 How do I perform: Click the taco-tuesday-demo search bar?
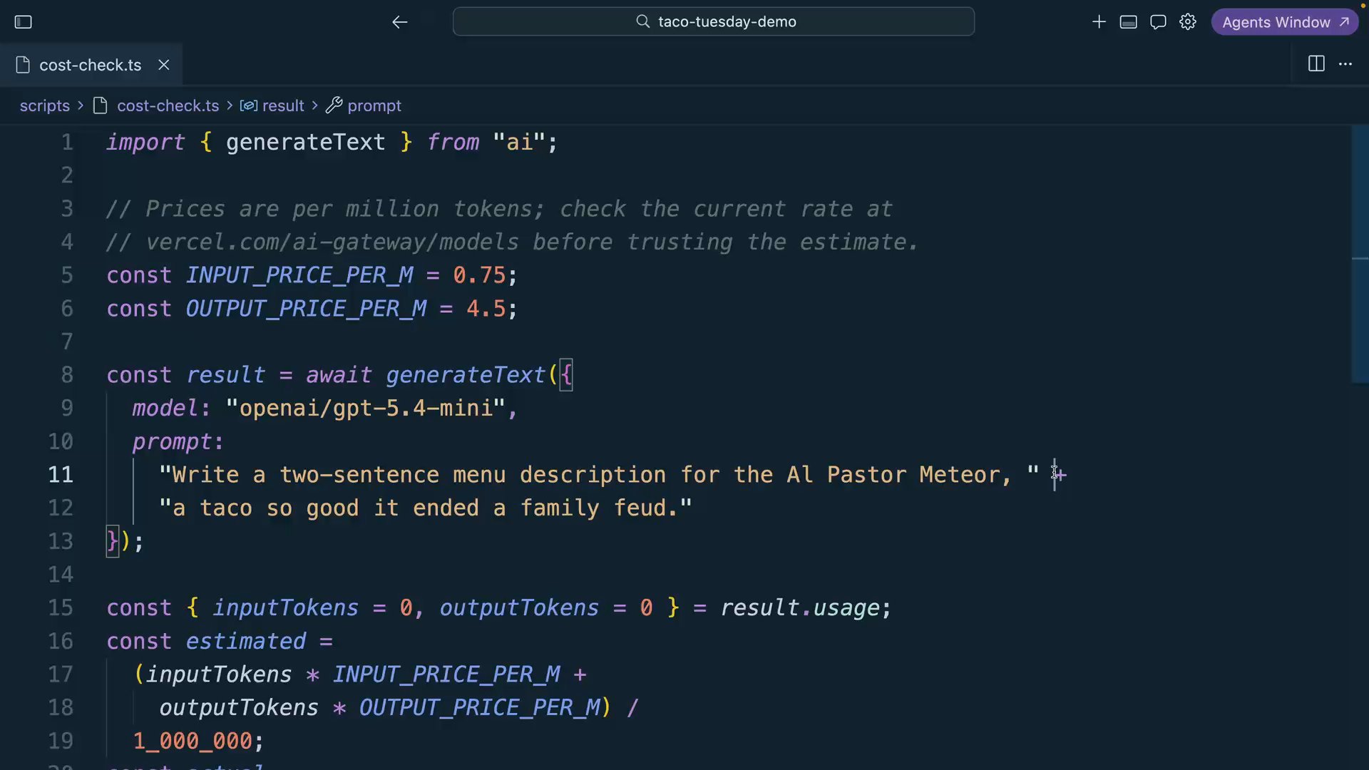tap(713, 21)
